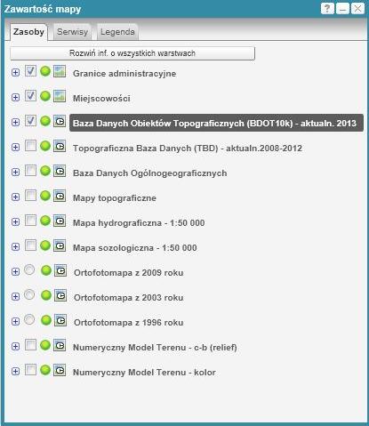
Task: Expand the Baza Danych Ogólnogeograficznych node
Action: (15, 173)
